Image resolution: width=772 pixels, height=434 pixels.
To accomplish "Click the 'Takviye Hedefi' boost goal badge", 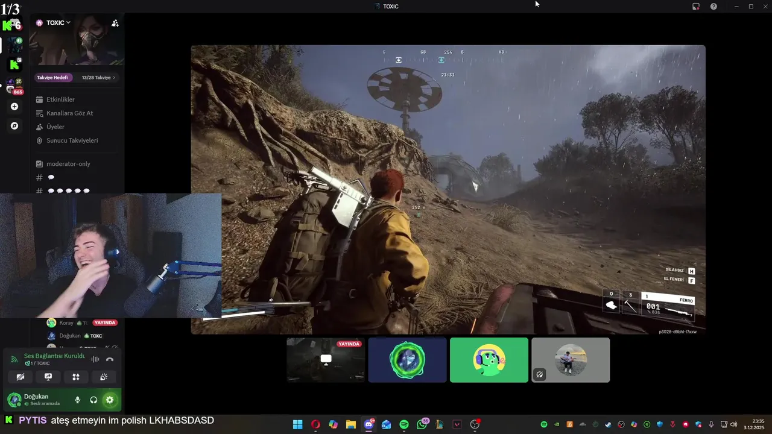I will click(x=52, y=77).
